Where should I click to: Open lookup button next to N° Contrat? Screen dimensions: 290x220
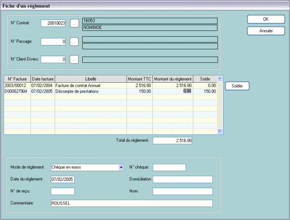pyautogui.click(x=74, y=23)
